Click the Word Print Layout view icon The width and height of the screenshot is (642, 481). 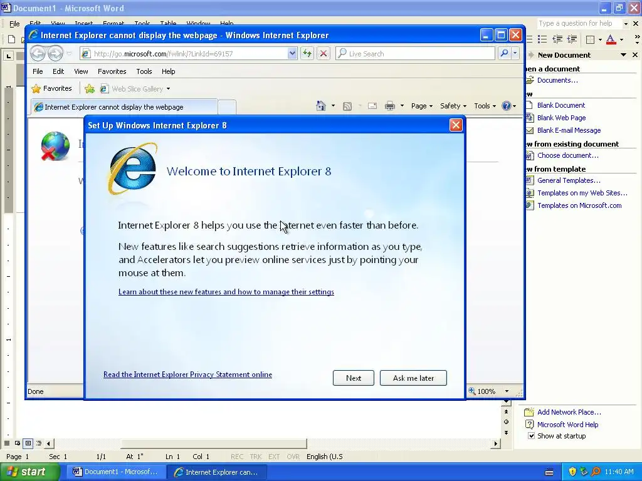point(28,443)
